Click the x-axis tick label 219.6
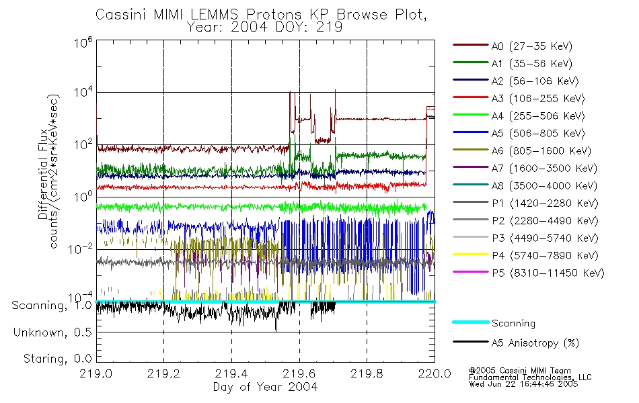This screenshot has height=403, width=639. [x=299, y=373]
